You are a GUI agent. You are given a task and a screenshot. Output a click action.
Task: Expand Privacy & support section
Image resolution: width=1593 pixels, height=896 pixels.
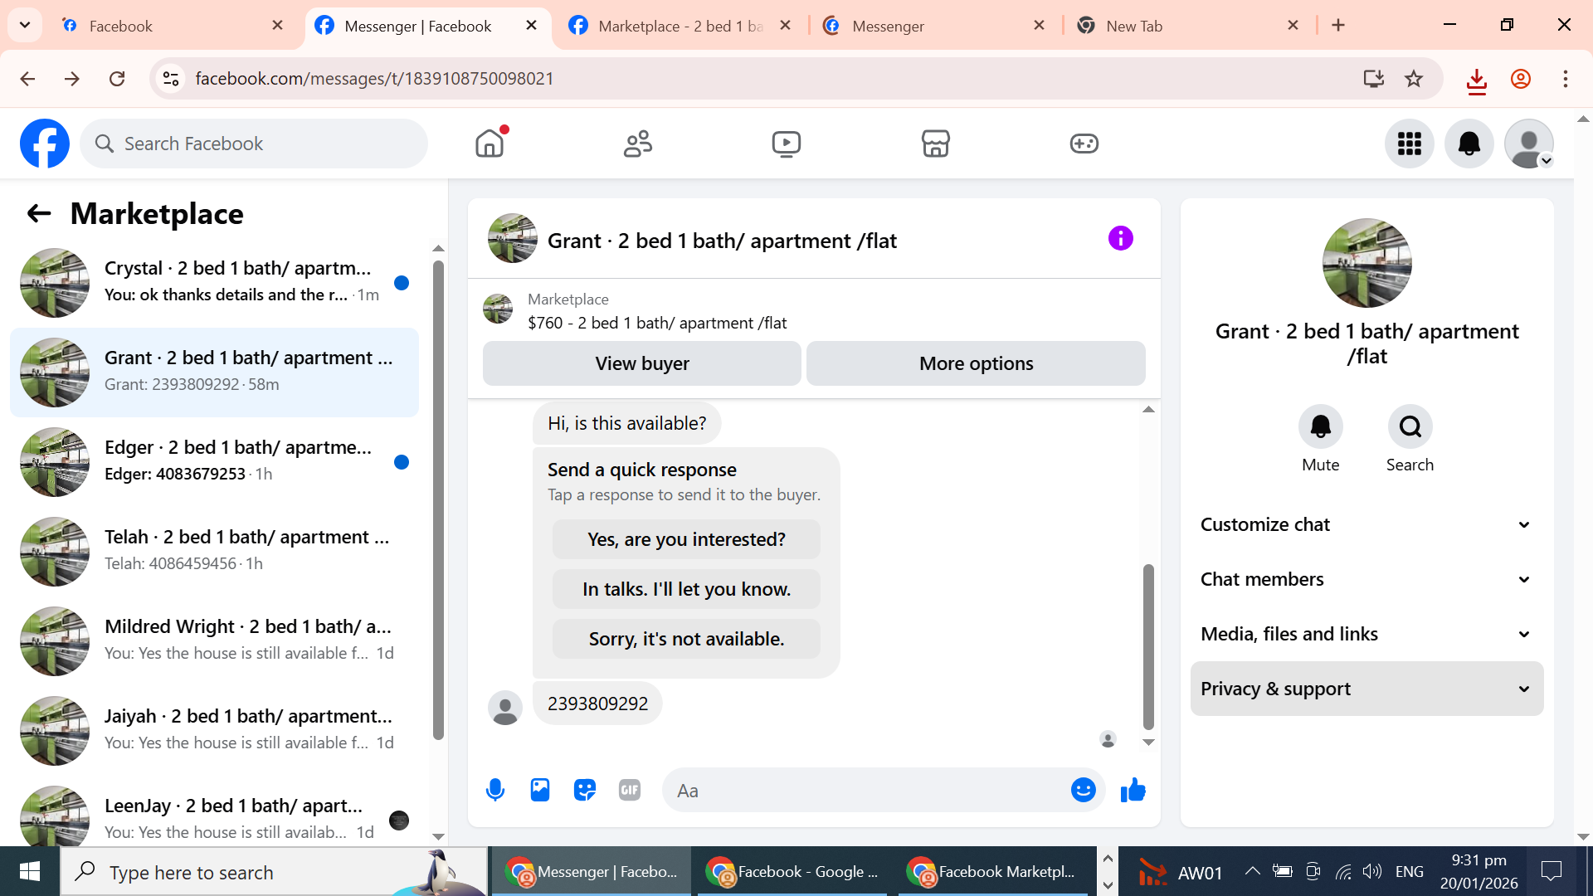pos(1366,689)
